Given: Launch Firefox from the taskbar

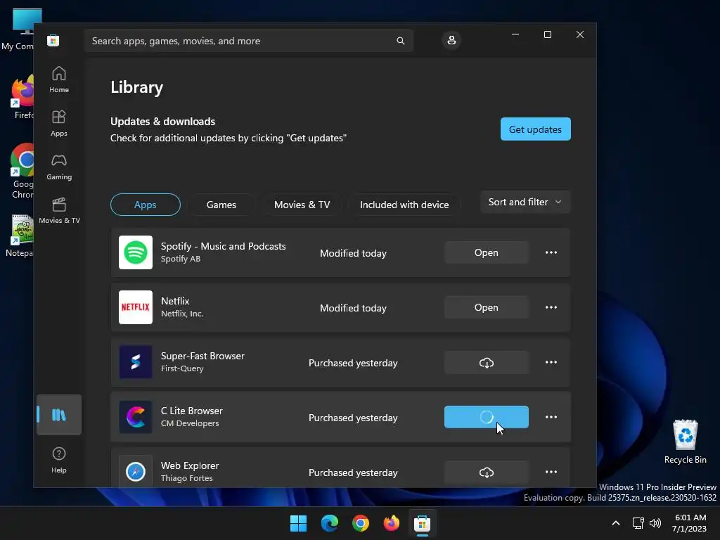Looking at the screenshot, I should pyautogui.click(x=392, y=523).
